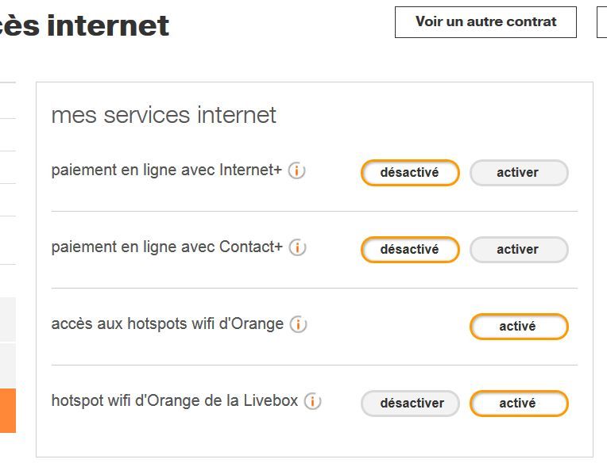Click the cut-off button right of Voir un autre contrat
This screenshot has width=607, height=463.
(601, 22)
